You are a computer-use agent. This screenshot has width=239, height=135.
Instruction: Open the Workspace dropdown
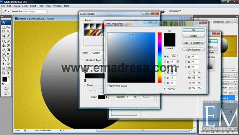coord(175,11)
